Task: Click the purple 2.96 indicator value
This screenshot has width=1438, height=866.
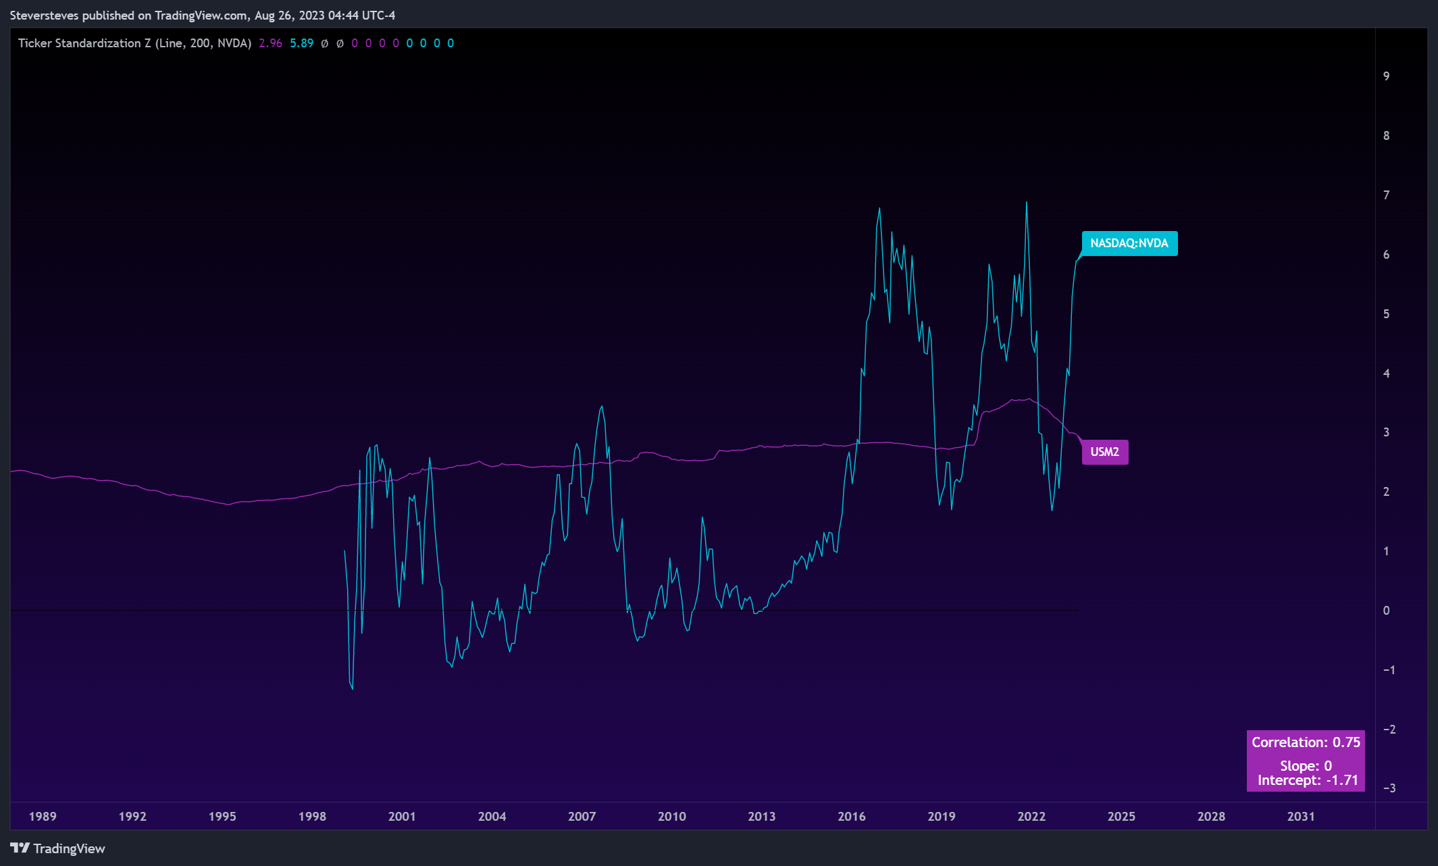Action: pos(270,43)
